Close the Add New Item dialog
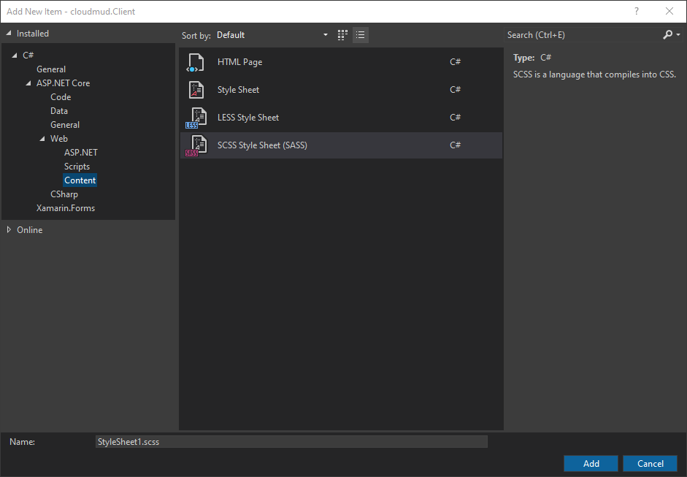The width and height of the screenshot is (687, 477). (669, 12)
